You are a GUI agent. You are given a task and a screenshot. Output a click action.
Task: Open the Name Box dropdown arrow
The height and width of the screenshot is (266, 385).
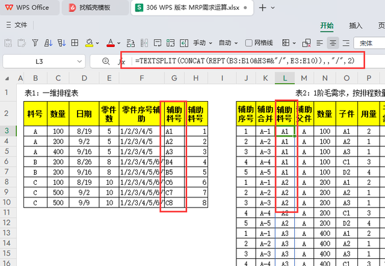79,61
